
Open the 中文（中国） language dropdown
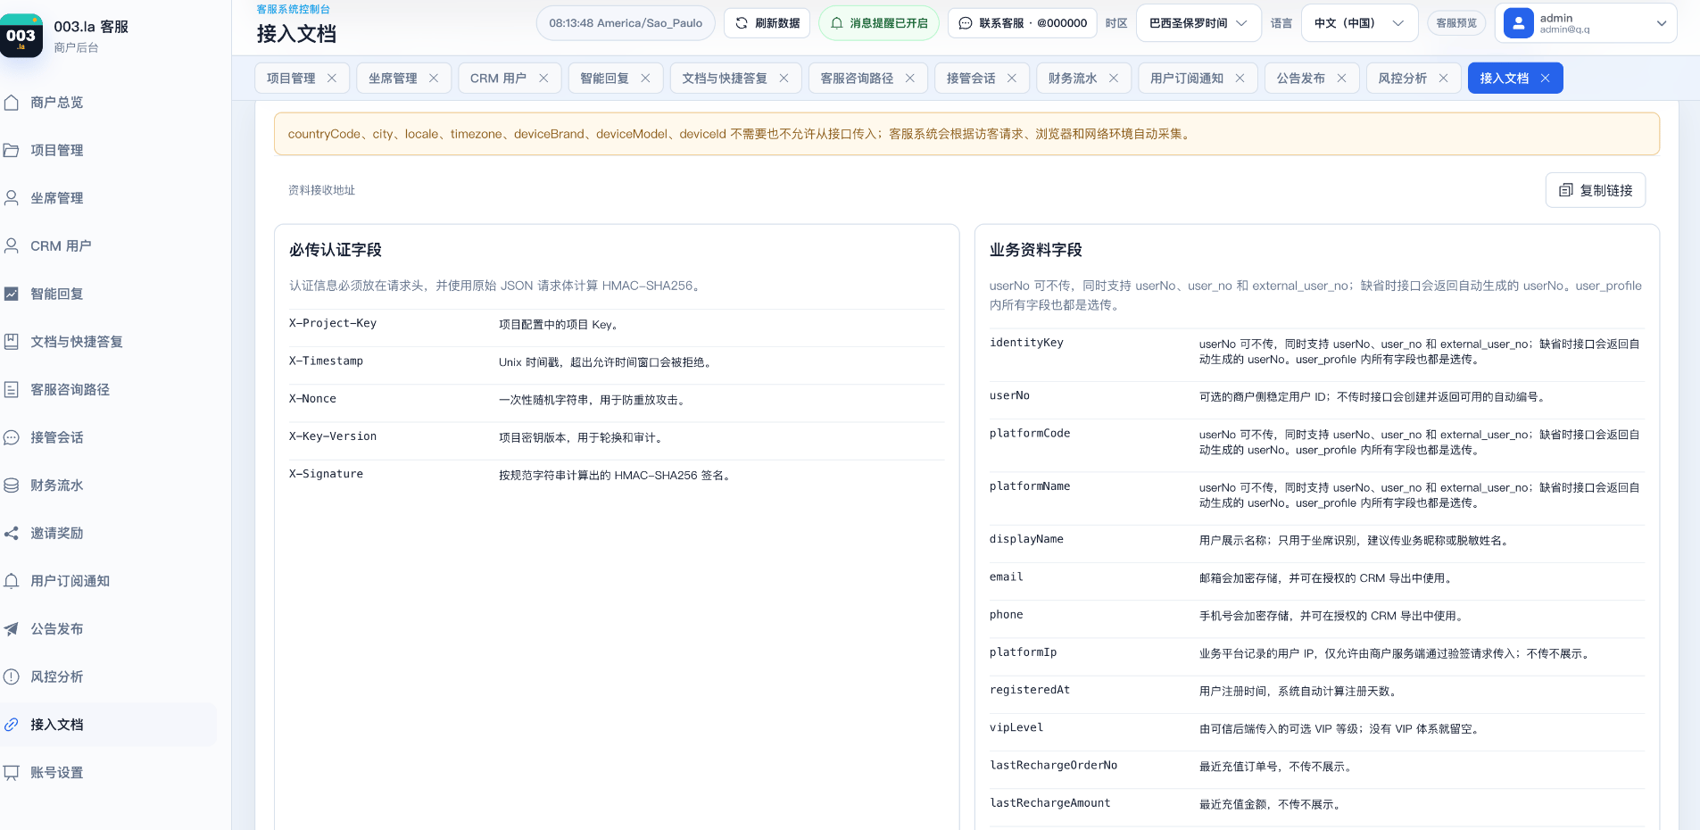coord(1360,23)
